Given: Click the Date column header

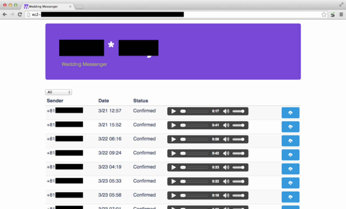Looking at the screenshot, I should click(104, 101).
